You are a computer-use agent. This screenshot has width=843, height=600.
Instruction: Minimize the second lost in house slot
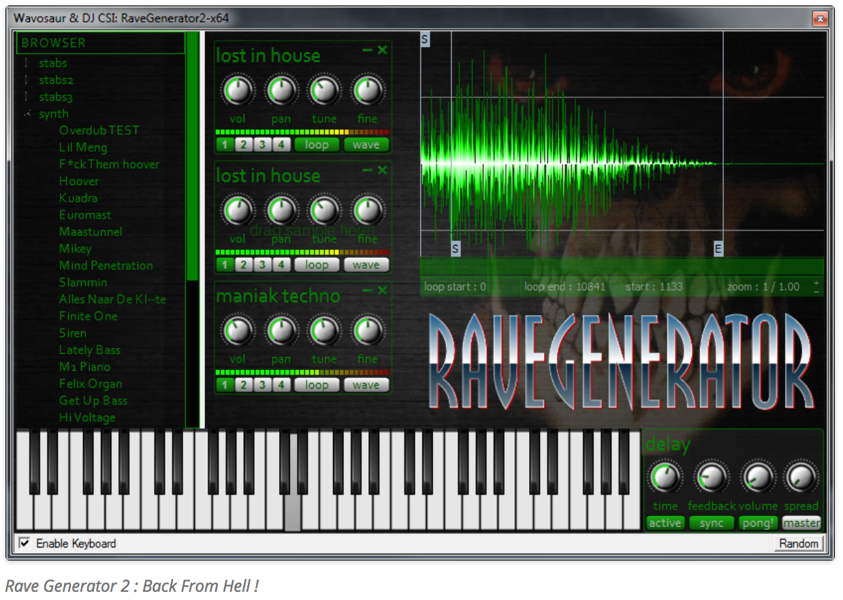coord(367,170)
